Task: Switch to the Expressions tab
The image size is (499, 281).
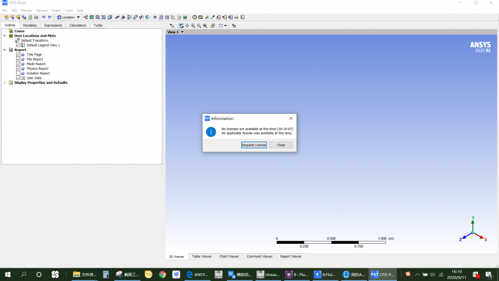Action: (x=53, y=25)
